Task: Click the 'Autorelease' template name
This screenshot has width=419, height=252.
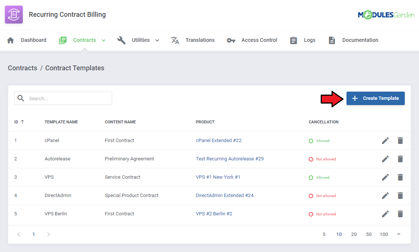Action: (x=58, y=159)
